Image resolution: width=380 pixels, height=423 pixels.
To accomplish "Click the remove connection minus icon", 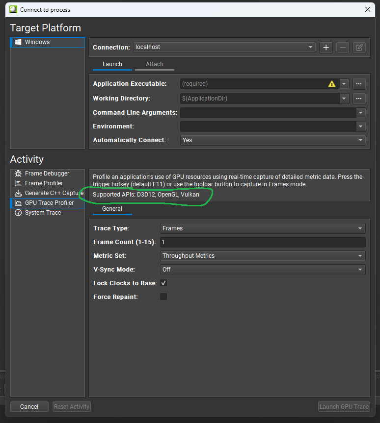I will click(x=342, y=48).
